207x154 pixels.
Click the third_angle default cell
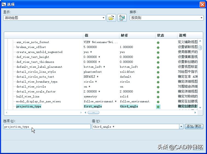129,106
